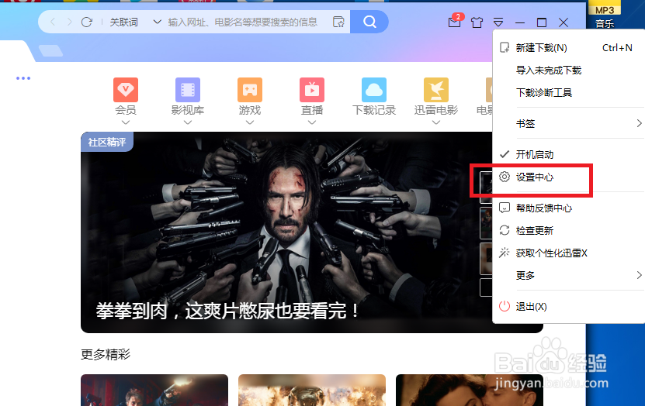Open the message inbox with badge 2
645x406 pixels.
tap(455, 22)
